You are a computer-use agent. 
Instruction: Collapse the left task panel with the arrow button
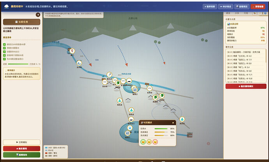[x=38, y=15]
